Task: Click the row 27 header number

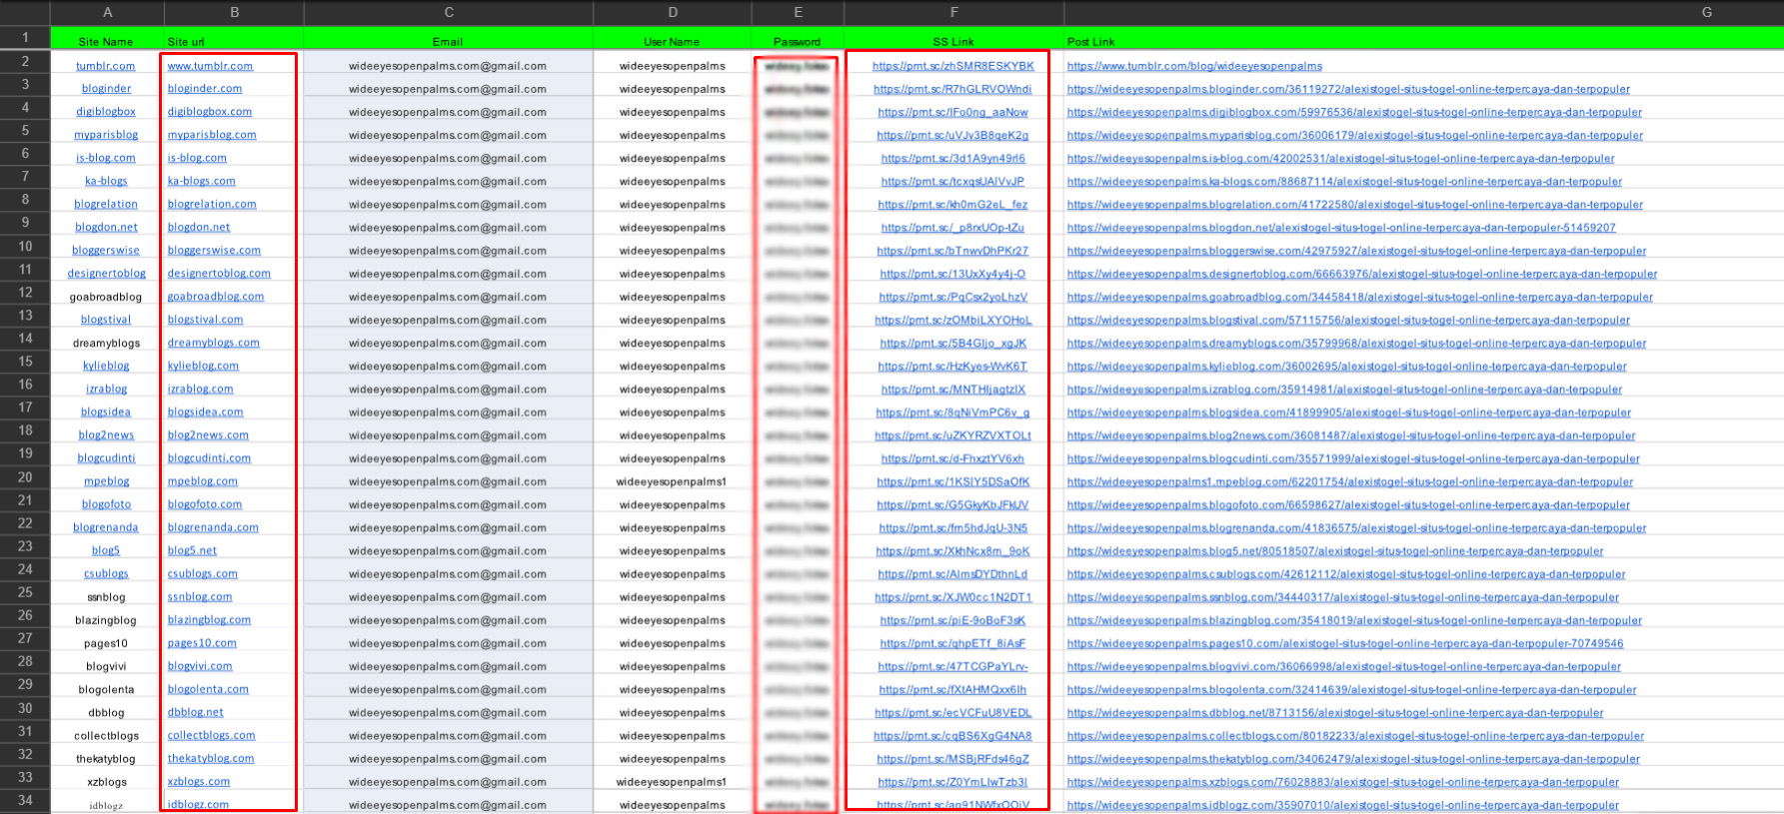Action: (25, 638)
